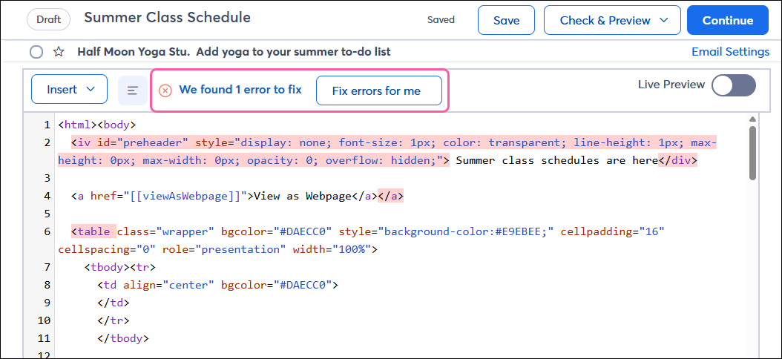Viewport: 782px width, 359px height.
Task: Click the highlighted '<table' tag on line 6
Action: [93, 231]
